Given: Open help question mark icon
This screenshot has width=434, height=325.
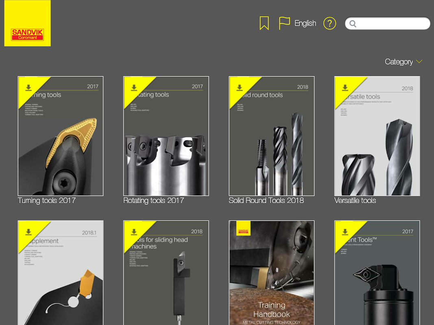Looking at the screenshot, I should tap(329, 24).
